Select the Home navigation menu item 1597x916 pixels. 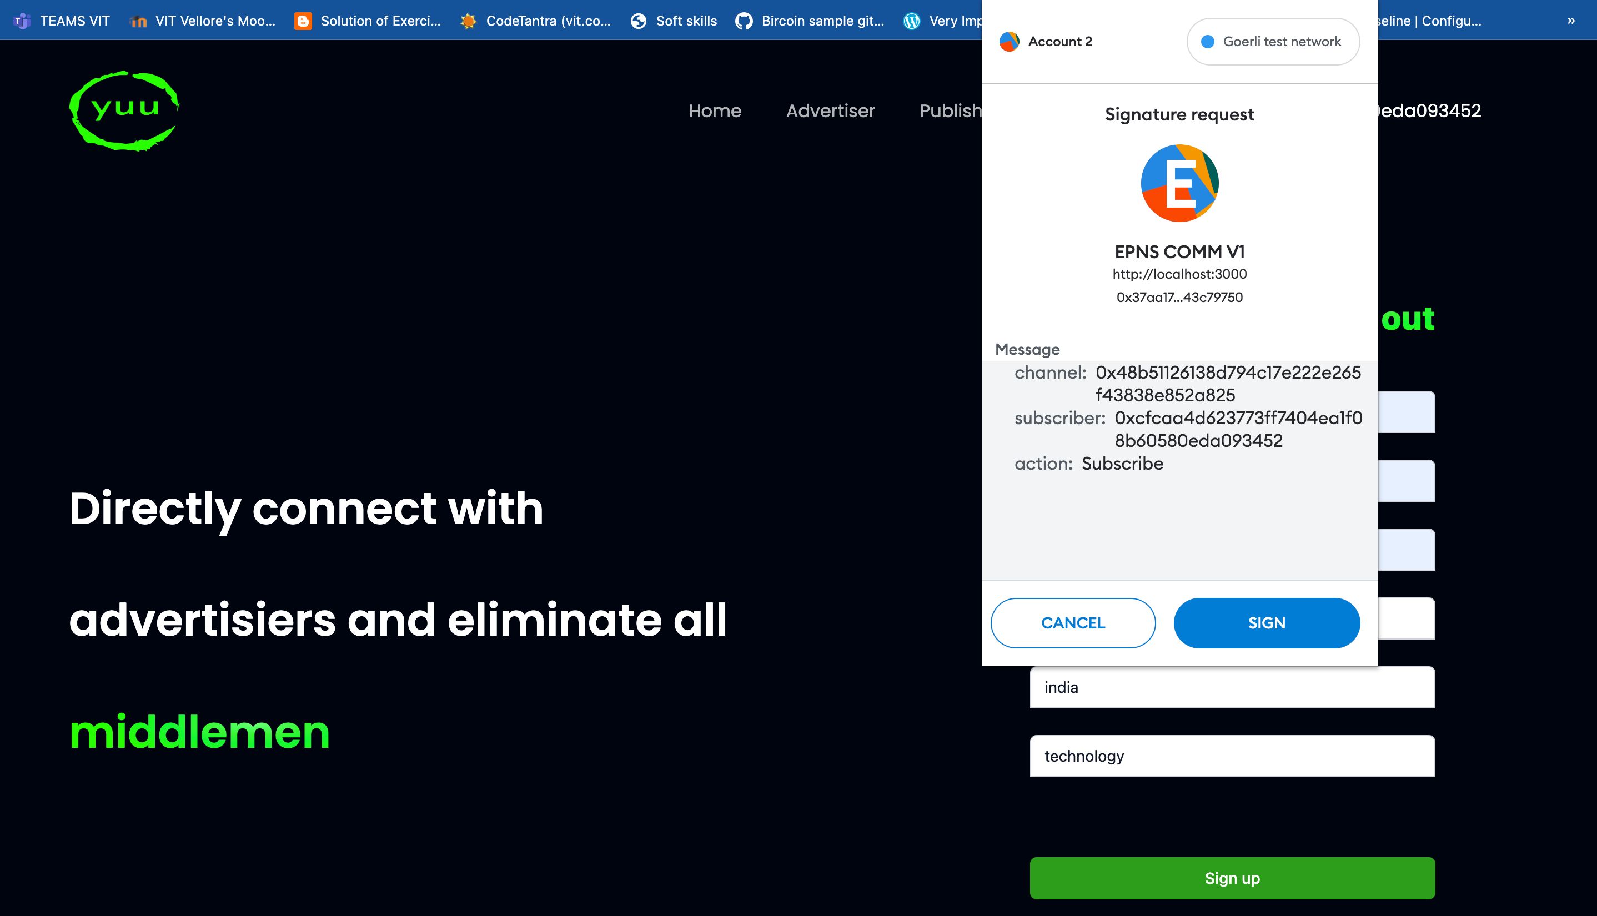pyautogui.click(x=715, y=111)
